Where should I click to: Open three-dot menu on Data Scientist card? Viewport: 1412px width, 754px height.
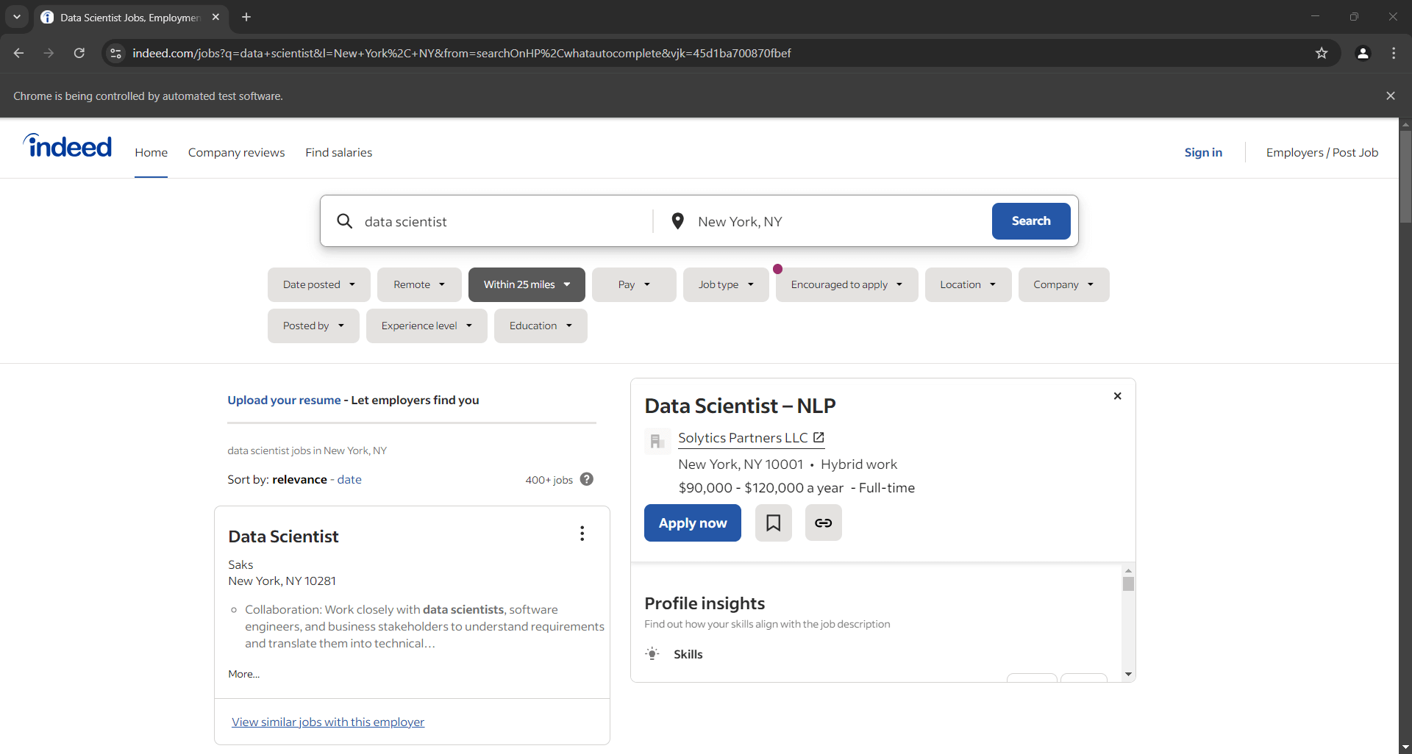coord(582,534)
